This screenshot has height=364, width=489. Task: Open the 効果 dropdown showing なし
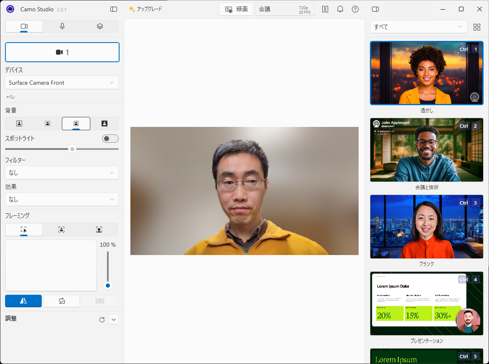coord(62,199)
